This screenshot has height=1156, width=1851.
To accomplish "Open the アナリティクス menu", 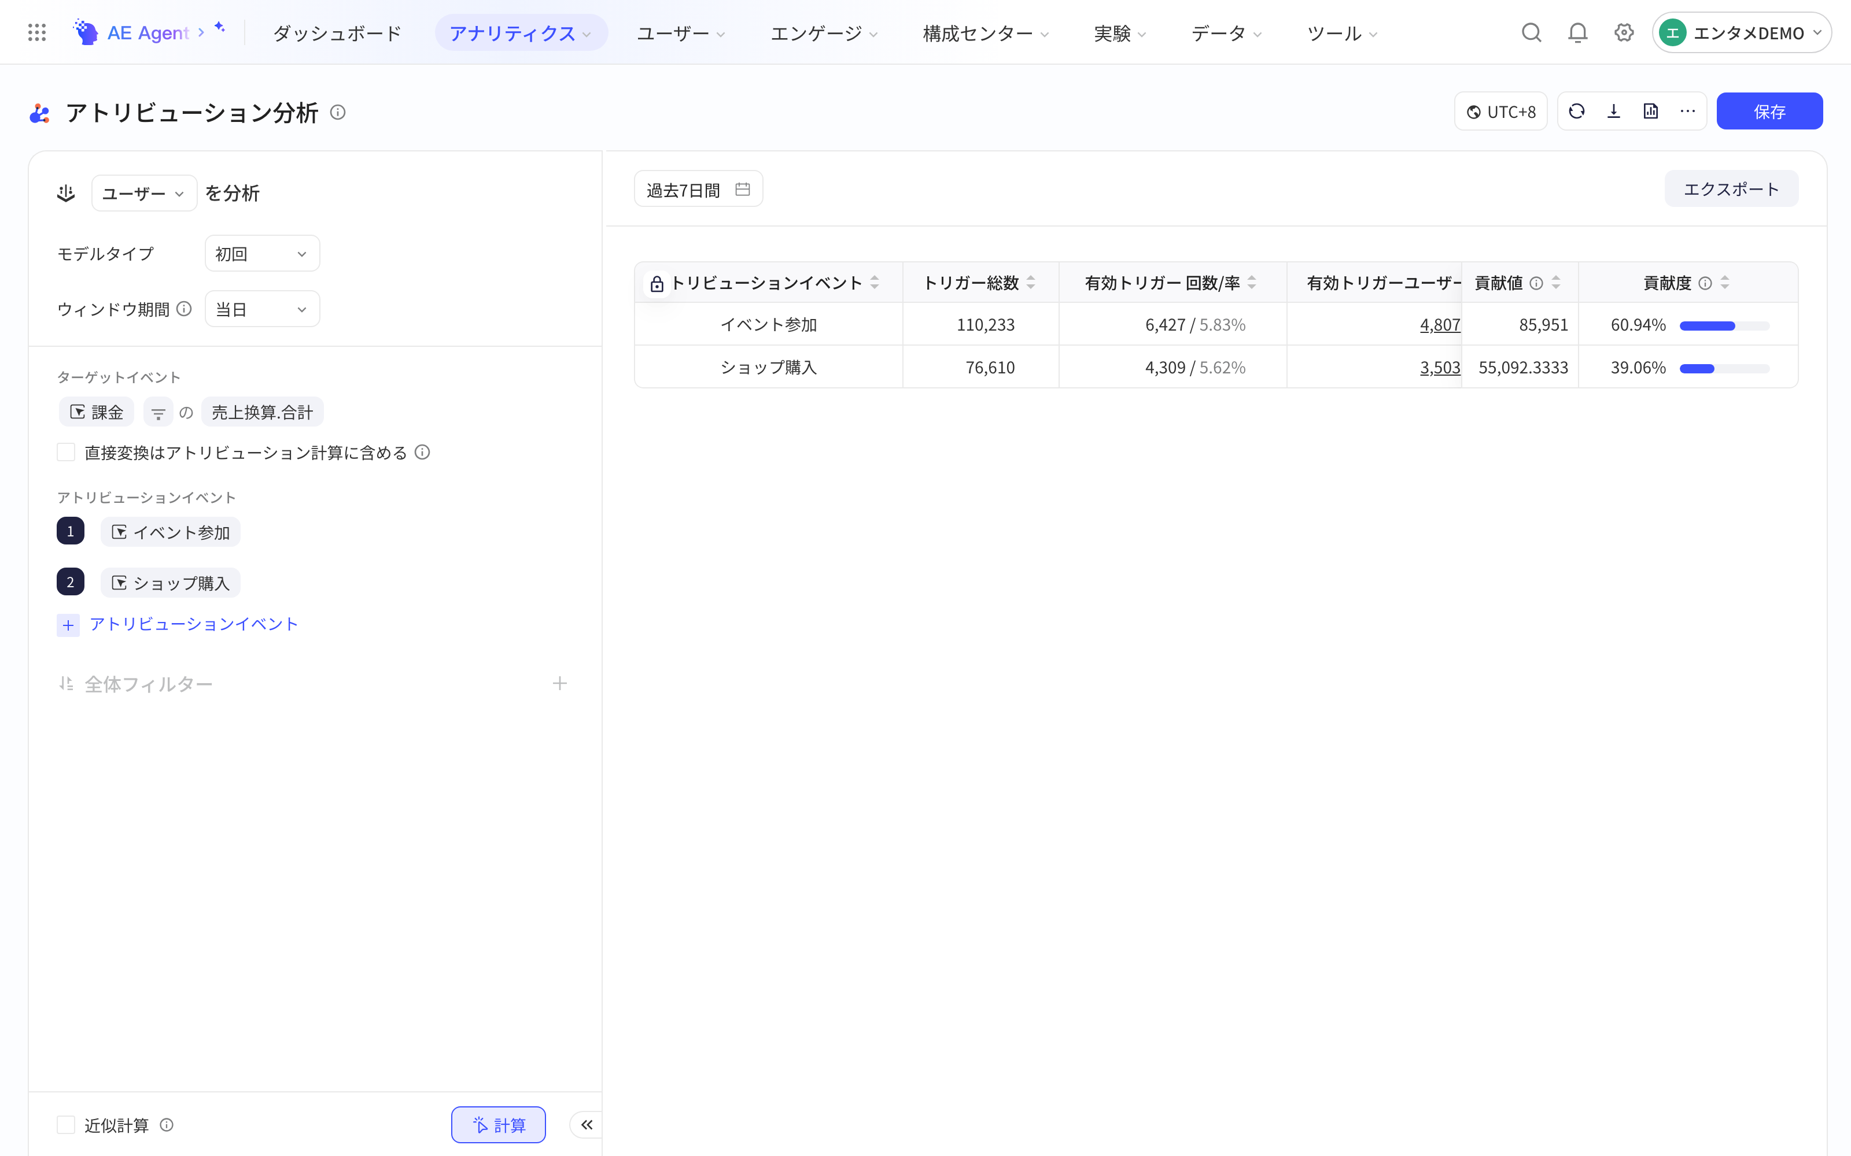I will [521, 33].
